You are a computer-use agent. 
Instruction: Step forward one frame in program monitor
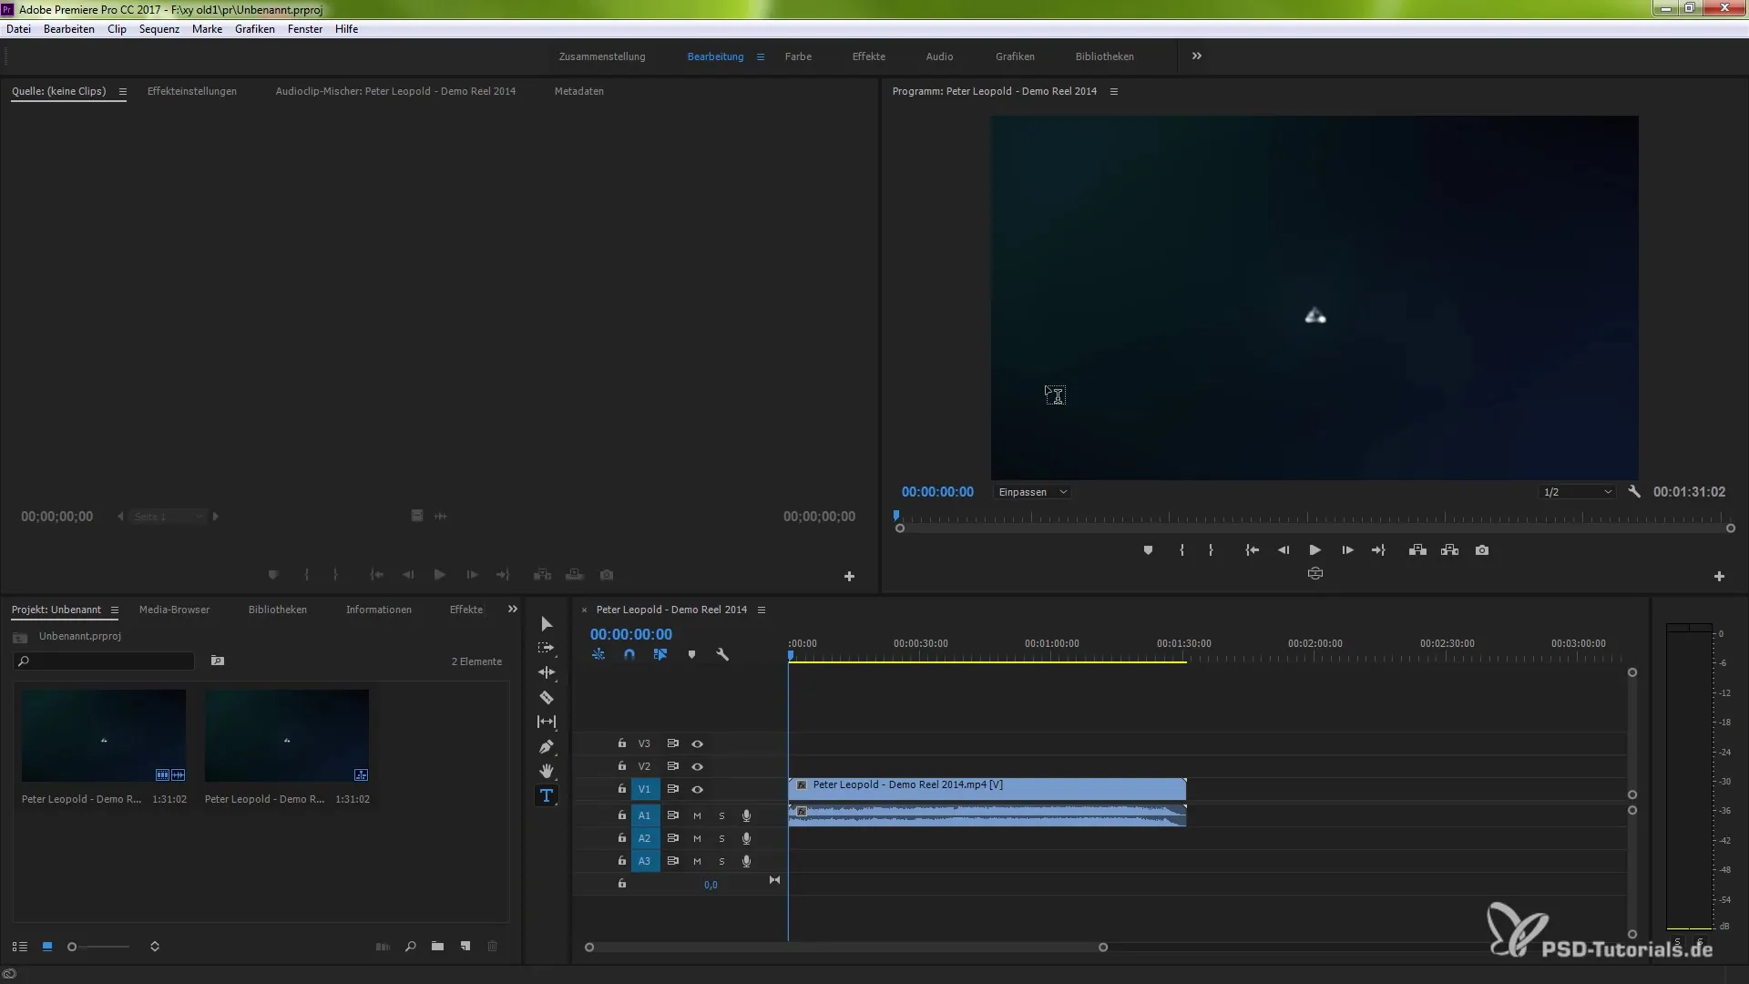(x=1347, y=550)
